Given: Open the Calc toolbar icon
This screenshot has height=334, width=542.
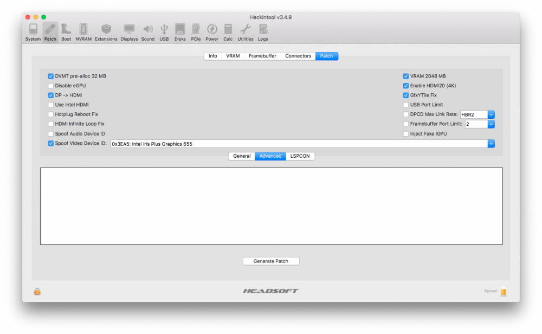Looking at the screenshot, I should [x=228, y=33].
